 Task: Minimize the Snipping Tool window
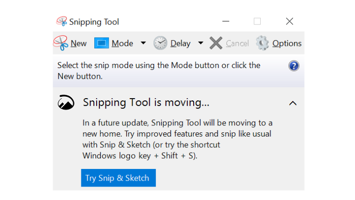226,21
